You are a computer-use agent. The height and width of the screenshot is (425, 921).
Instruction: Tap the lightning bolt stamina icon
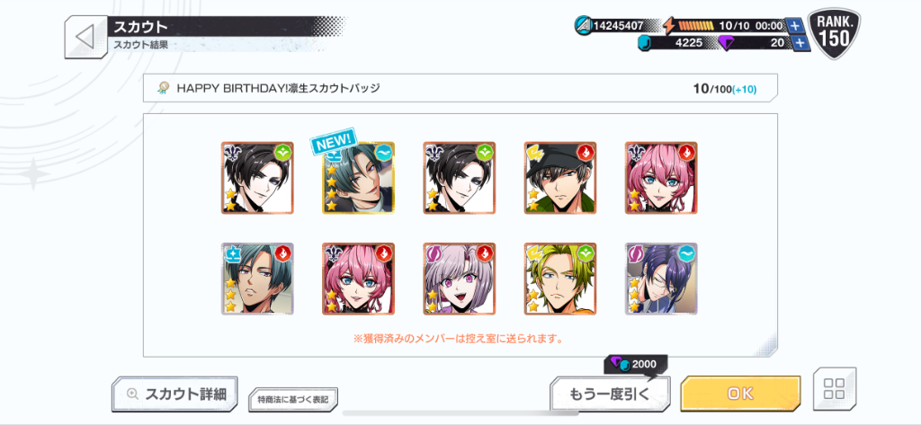coord(669,26)
